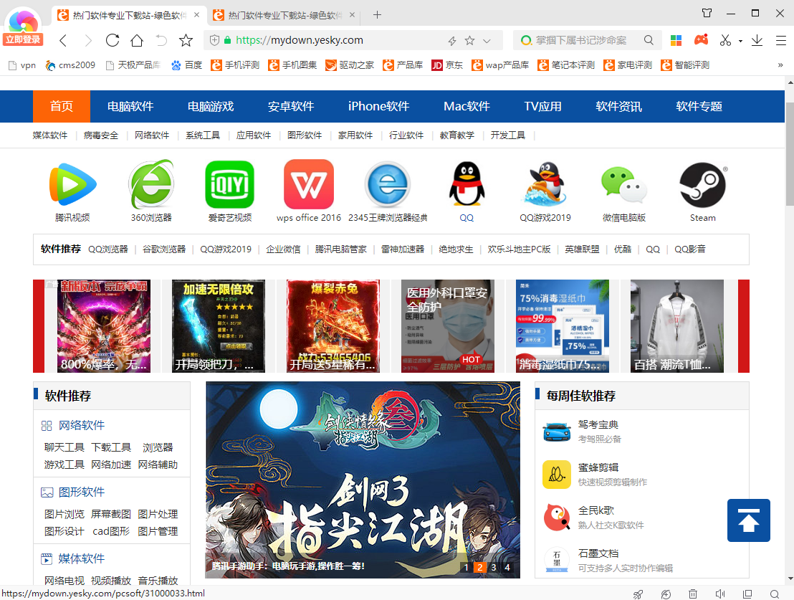Select carousel slide number 4
794x600 pixels.
coord(507,568)
